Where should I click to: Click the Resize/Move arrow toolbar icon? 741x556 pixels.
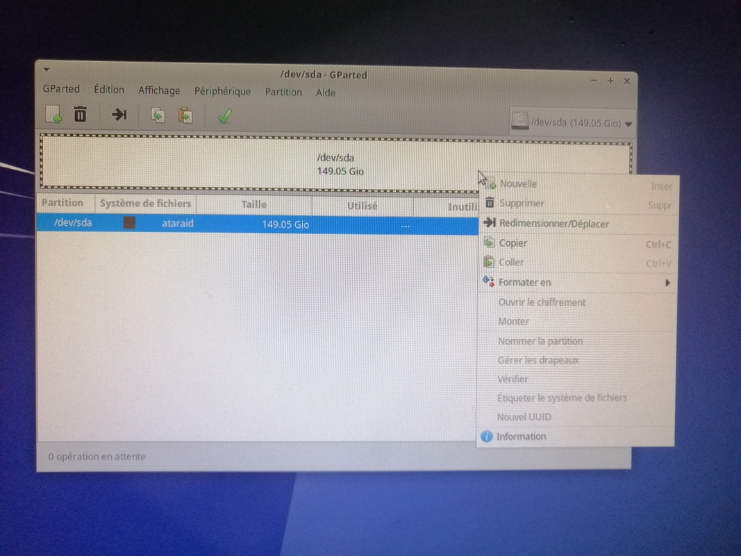coord(119,115)
